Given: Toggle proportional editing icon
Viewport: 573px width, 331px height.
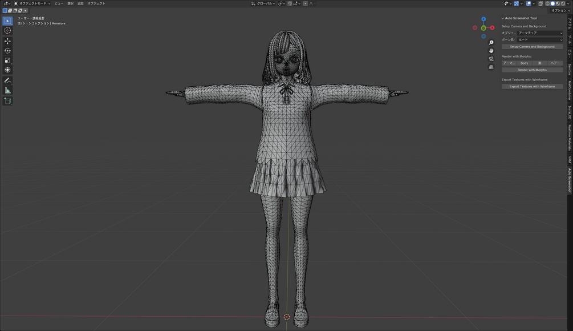Looking at the screenshot, I should coord(305,3).
